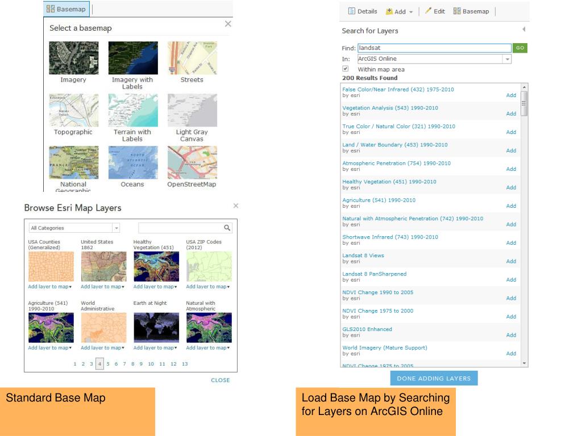Screen dimensions: 582x436
Task: Expand Add layer to map under Earth at Night
Action: (155, 348)
